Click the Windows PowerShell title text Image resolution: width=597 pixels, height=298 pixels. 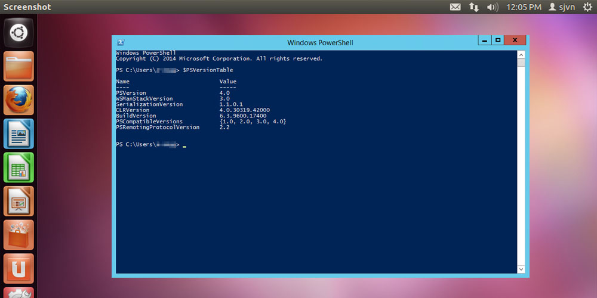320,42
